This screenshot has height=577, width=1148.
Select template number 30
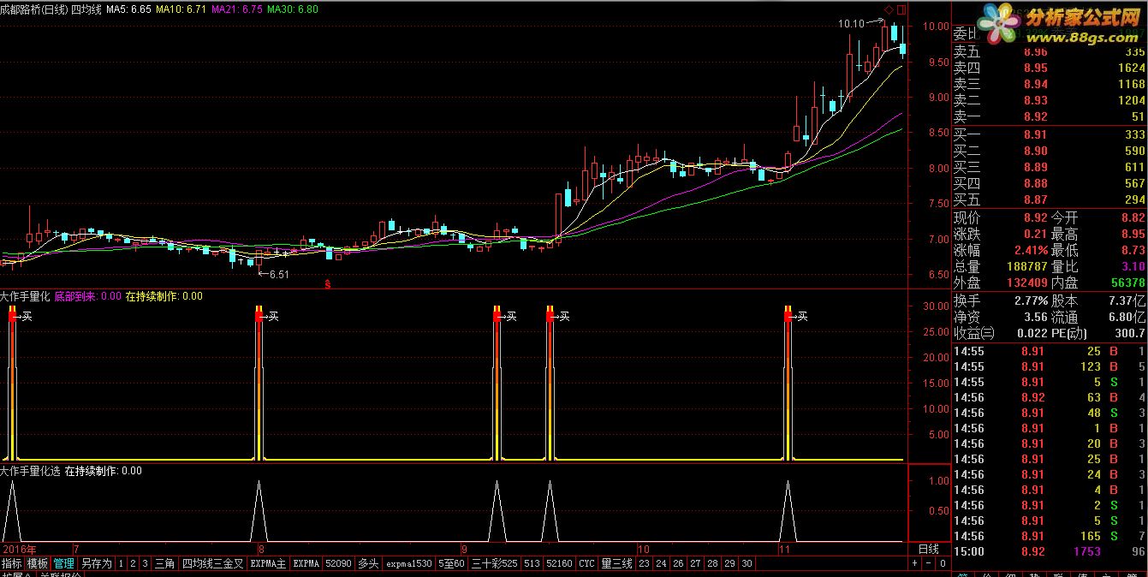point(746,564)
